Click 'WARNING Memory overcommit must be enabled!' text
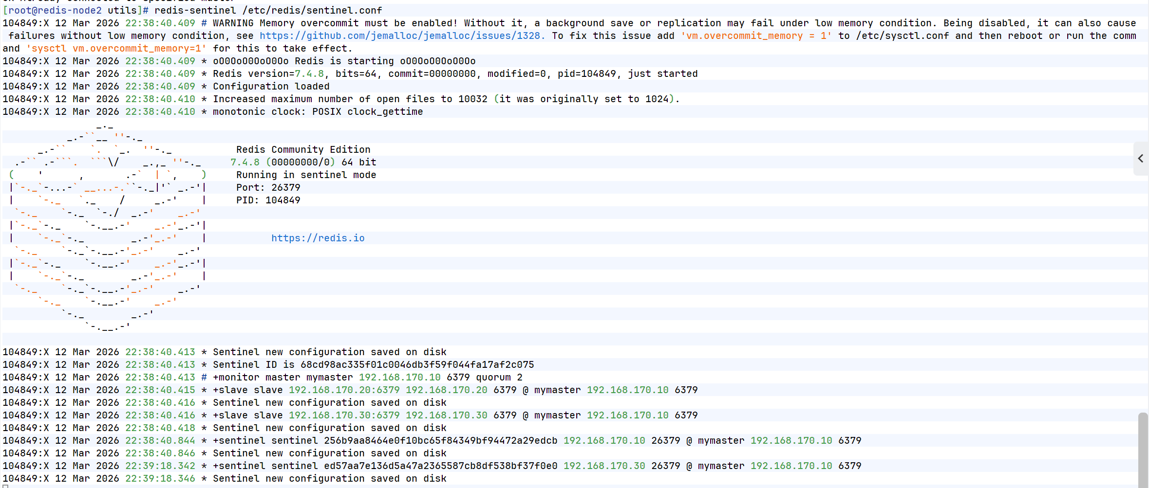The height and width of the screenshot is (488, 1149). click(x=335, y=23)
